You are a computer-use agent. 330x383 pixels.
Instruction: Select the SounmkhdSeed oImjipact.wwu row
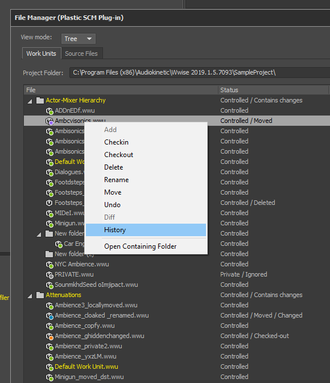coord(177,285)
